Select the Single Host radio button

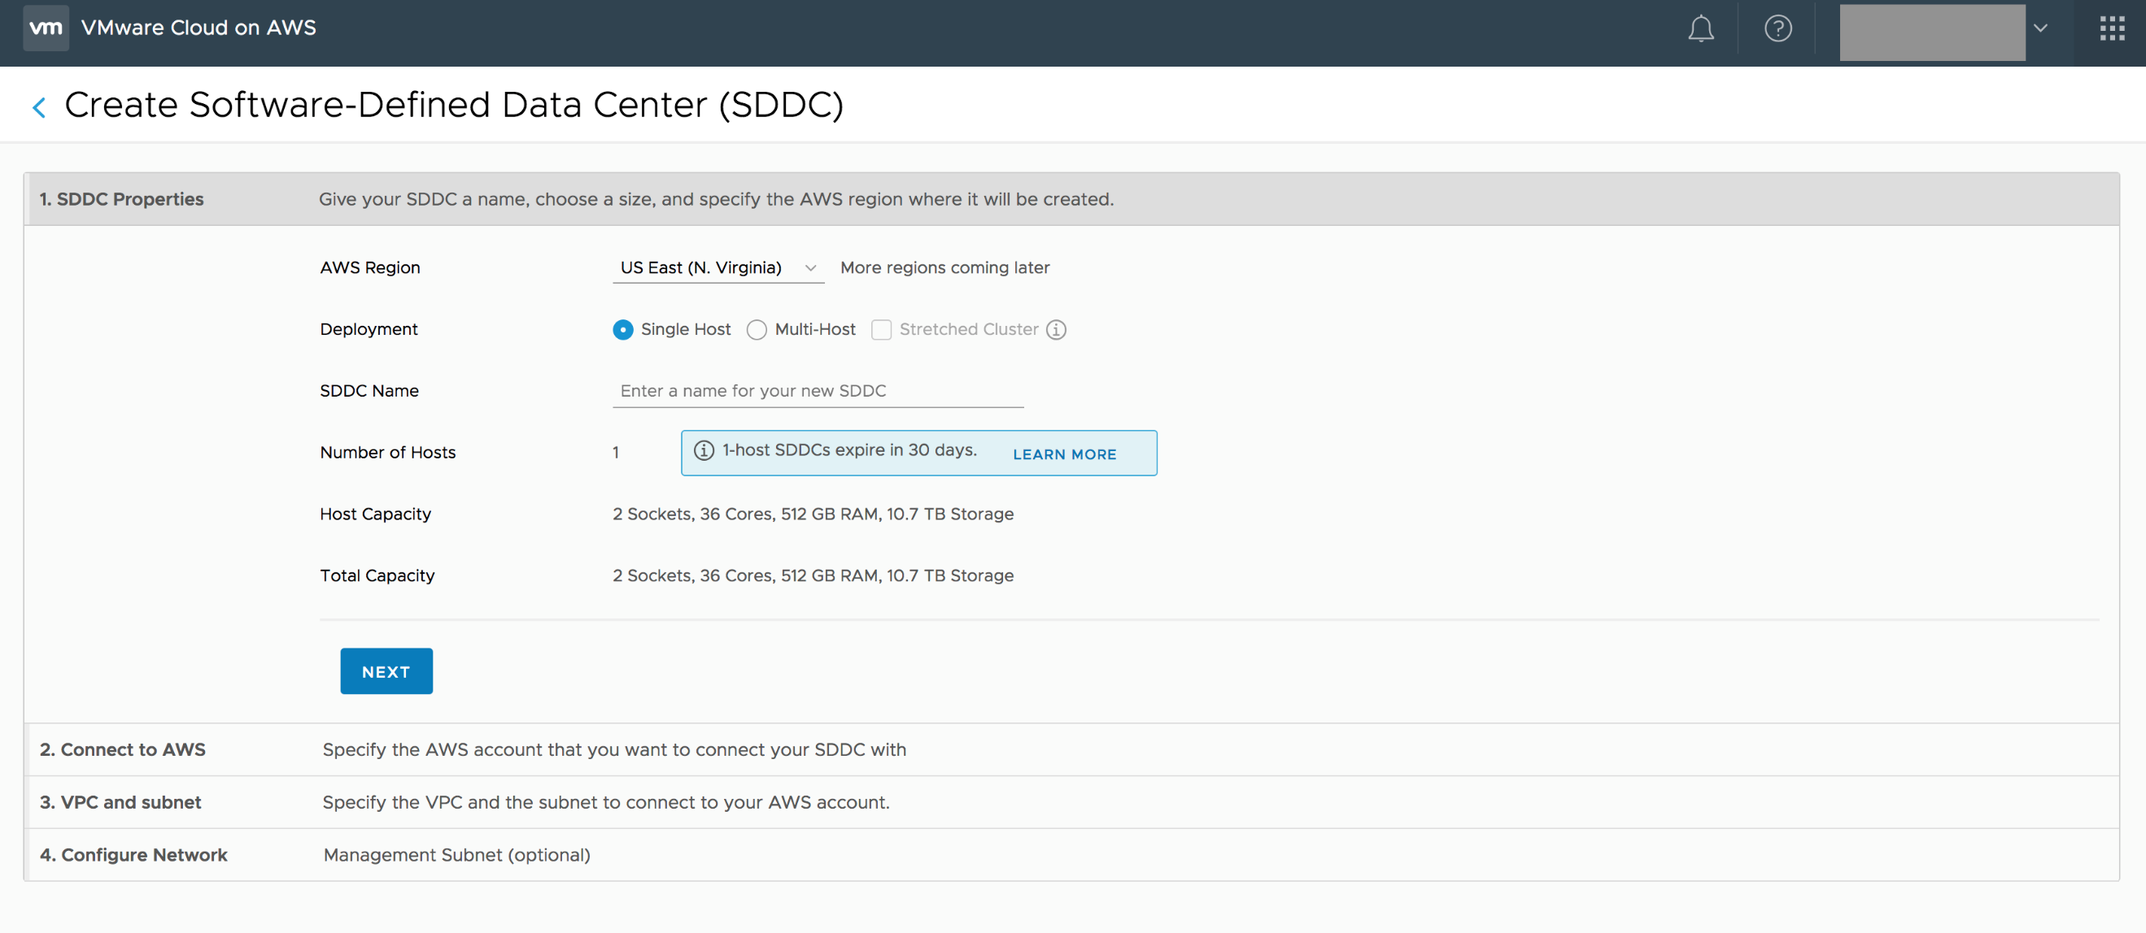tap(622, 330)
